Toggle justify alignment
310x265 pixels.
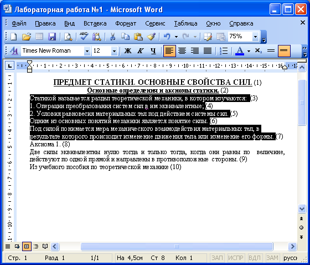click(208, 51)
